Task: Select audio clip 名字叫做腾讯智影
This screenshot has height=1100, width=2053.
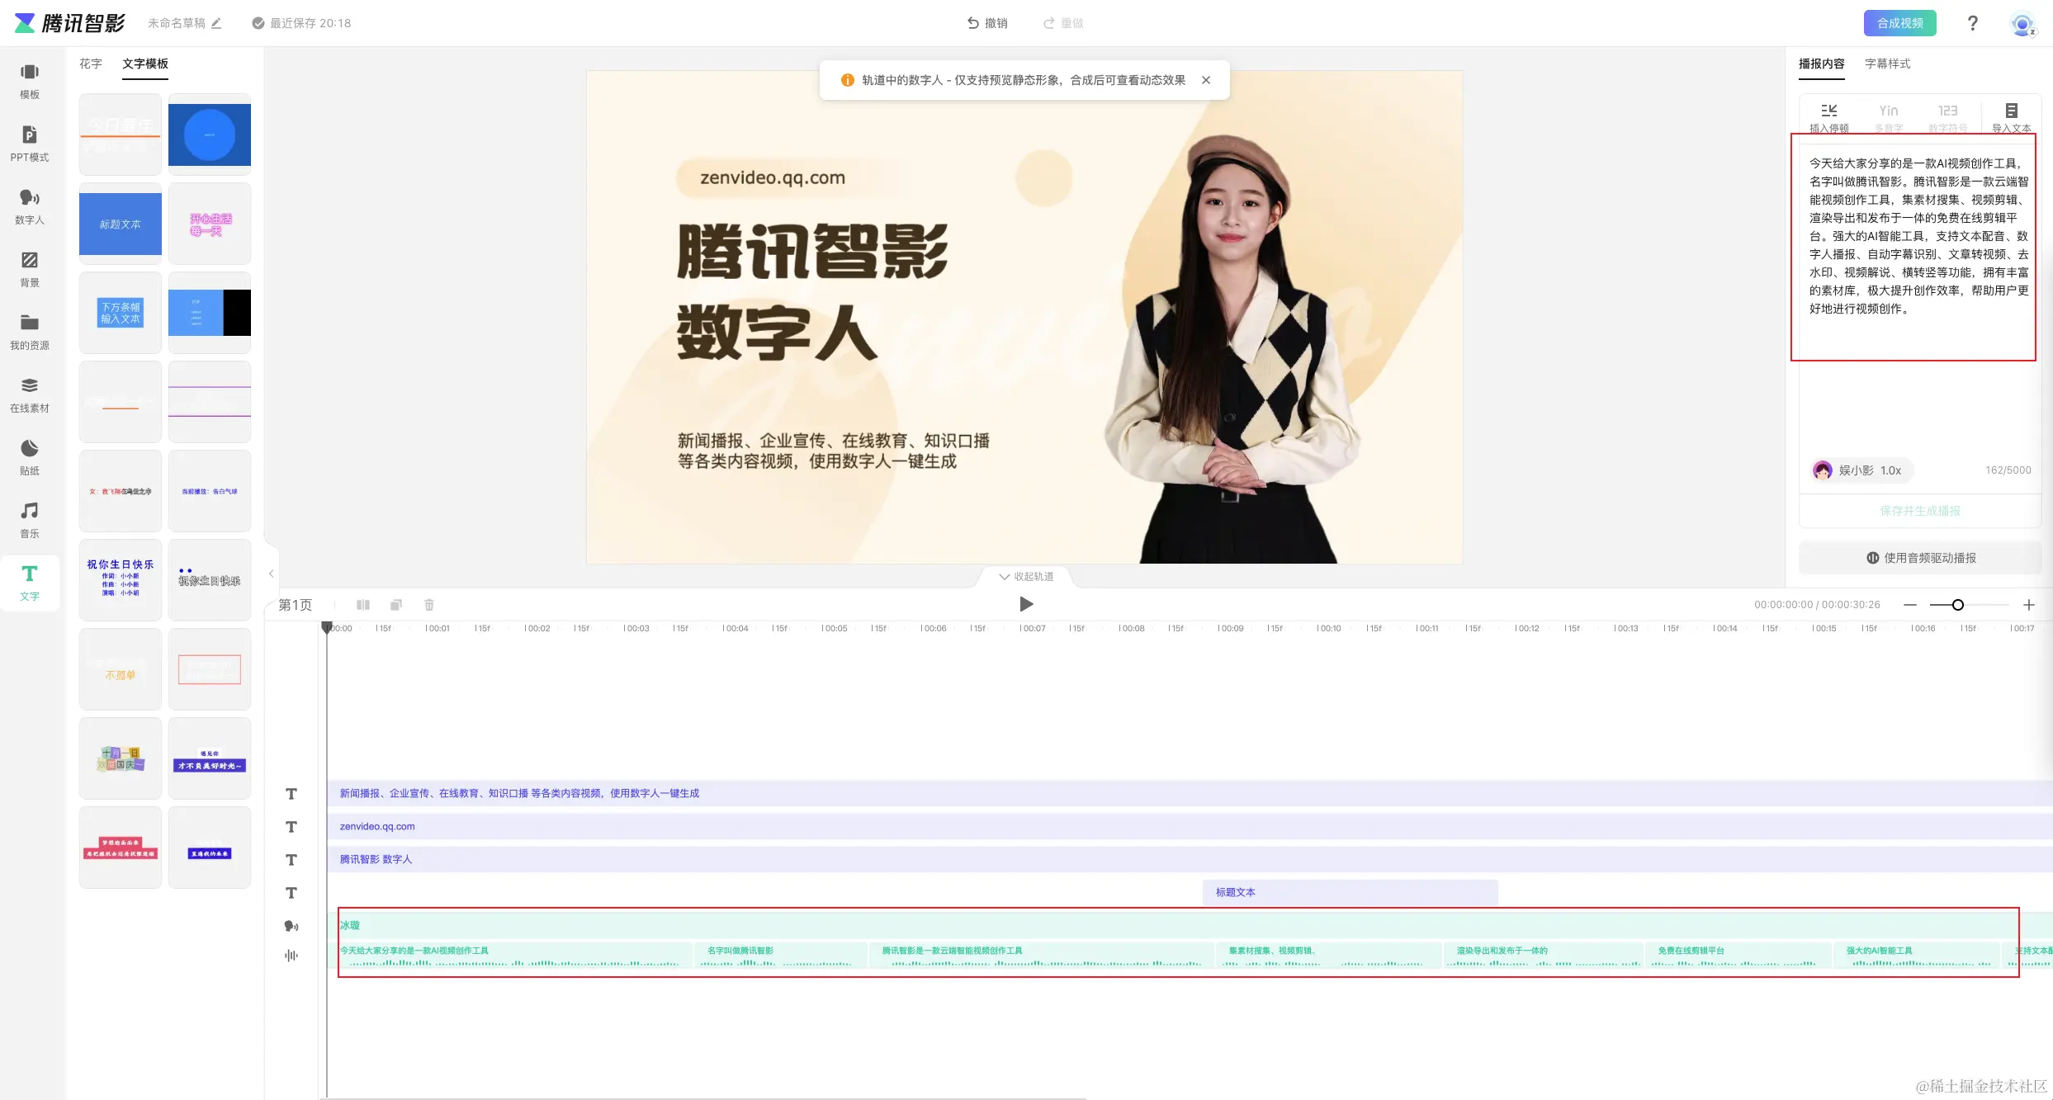Action: (x=781, y=955)
